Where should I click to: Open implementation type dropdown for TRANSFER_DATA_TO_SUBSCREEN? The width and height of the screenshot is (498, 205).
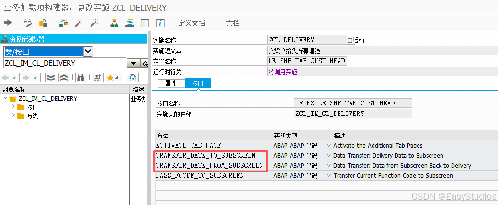(328, 155)
